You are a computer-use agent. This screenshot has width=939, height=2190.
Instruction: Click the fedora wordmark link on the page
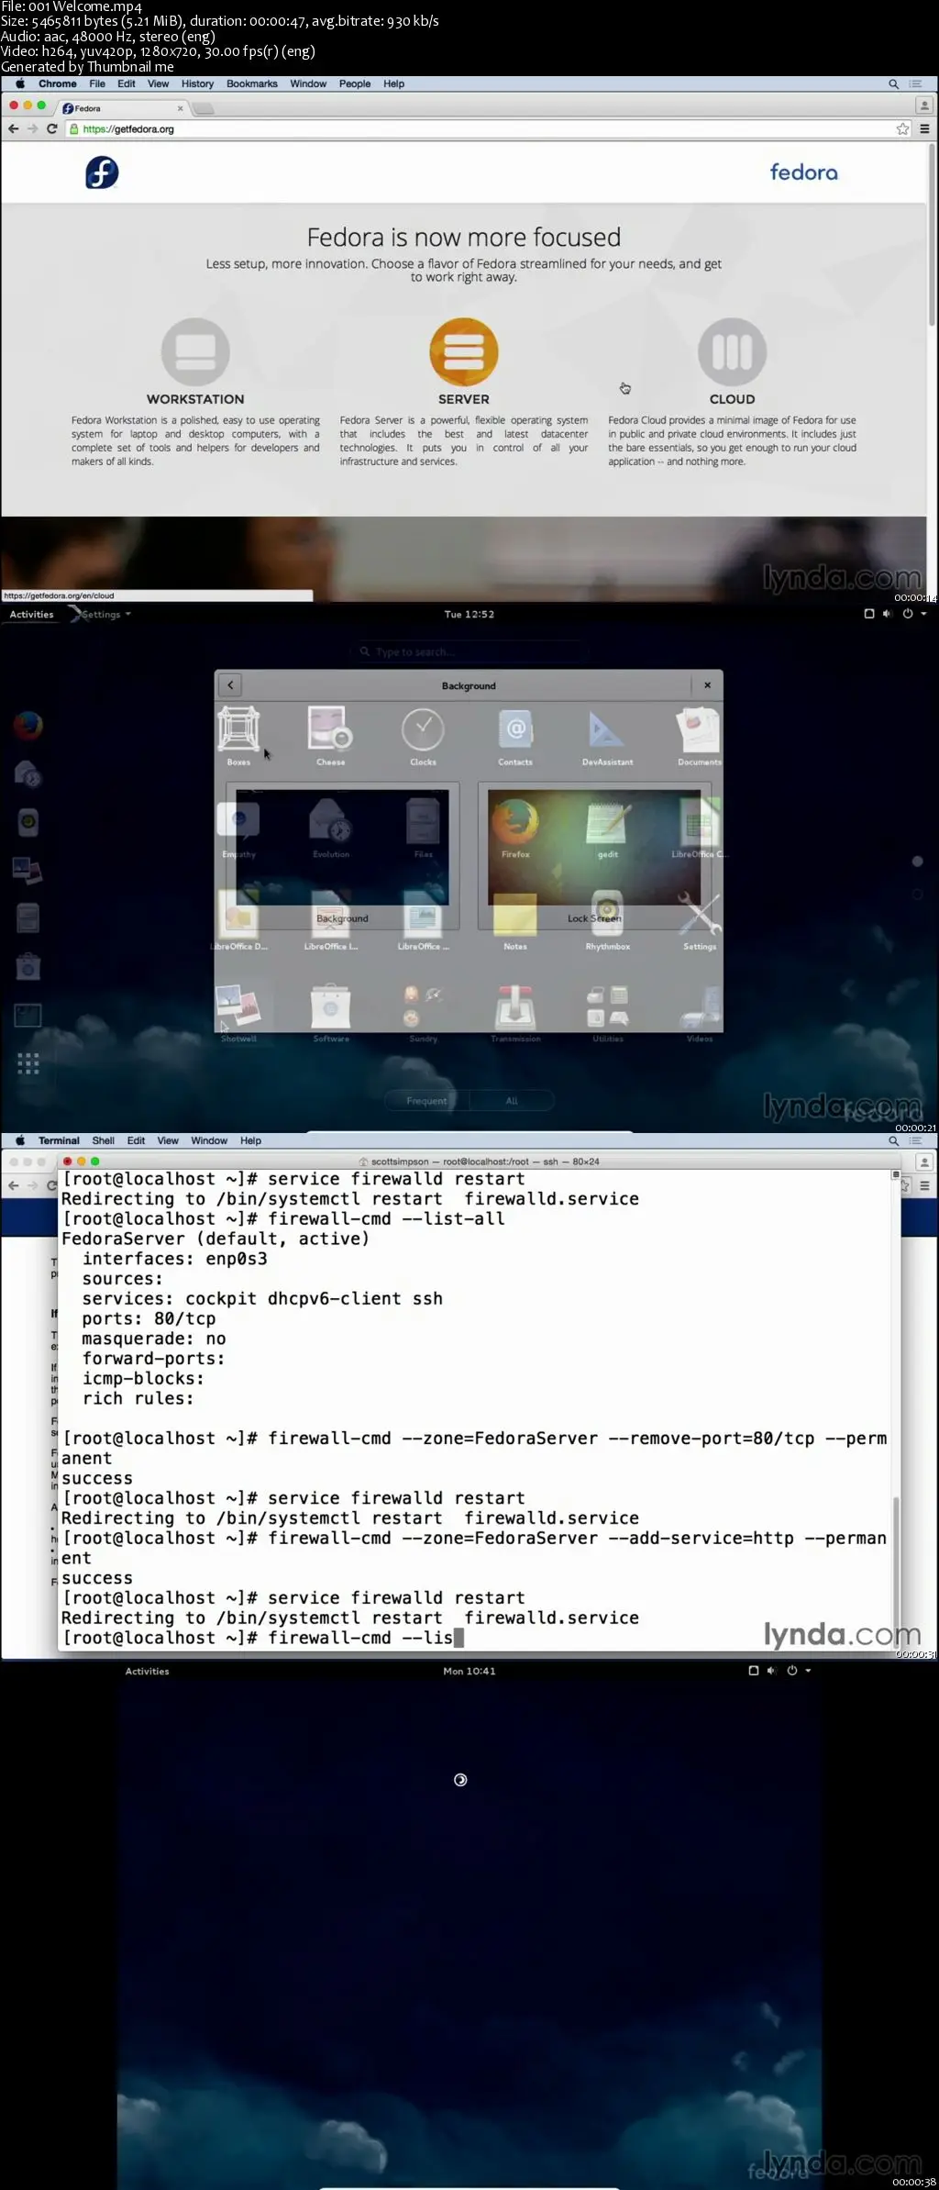tap(803, 172)
